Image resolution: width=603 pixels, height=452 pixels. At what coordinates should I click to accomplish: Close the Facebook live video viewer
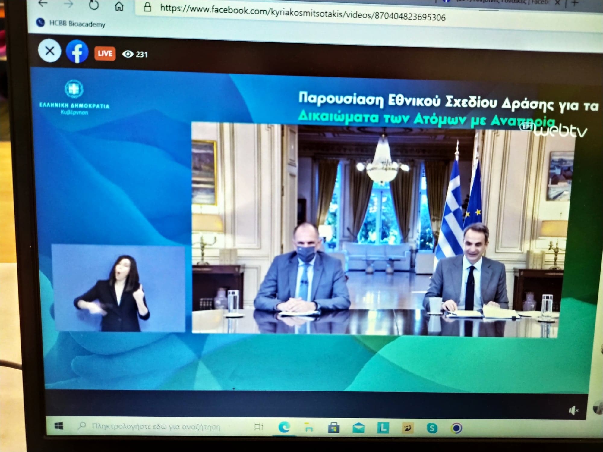(50, 51)
